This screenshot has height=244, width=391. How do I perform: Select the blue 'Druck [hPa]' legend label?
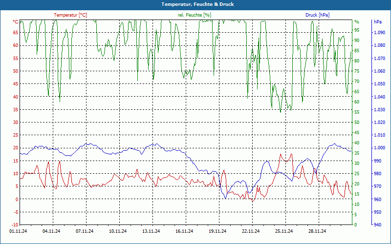point(317,15)
